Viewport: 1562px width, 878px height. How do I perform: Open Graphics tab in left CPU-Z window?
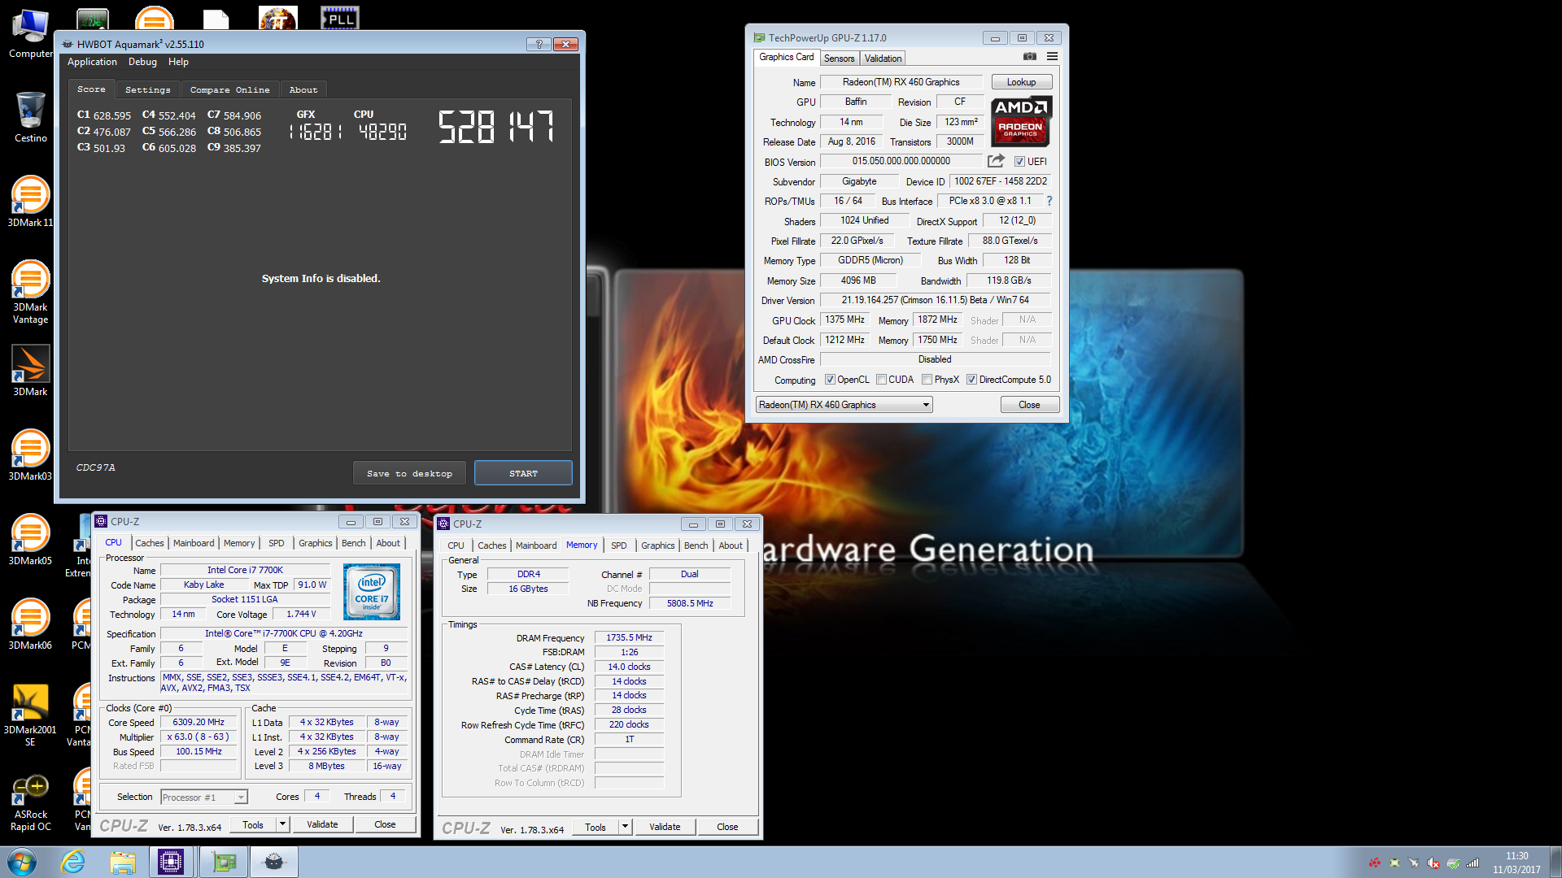point(315,543)
